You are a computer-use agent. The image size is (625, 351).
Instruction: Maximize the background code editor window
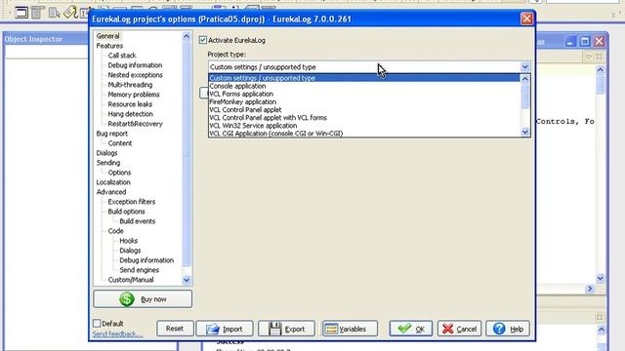point(585,41)
